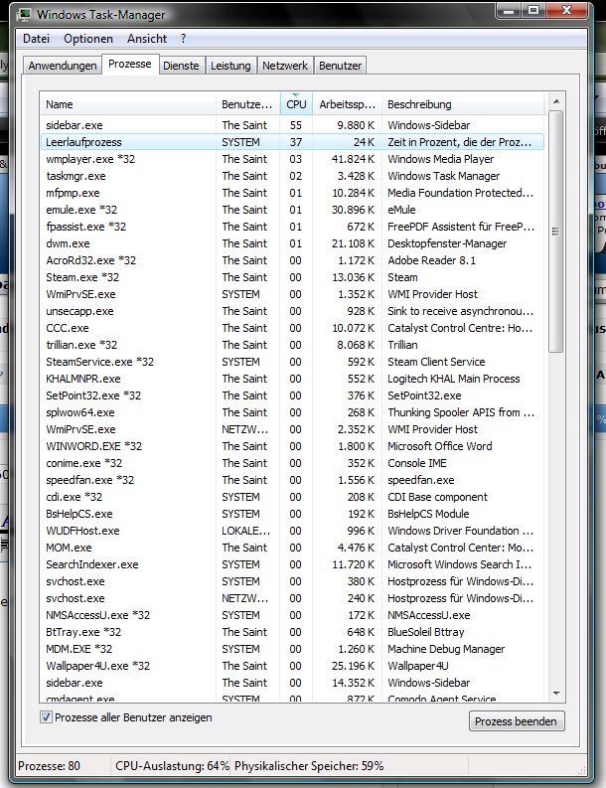Open the Optionen menu
Image resolution: width=606 pixels, height=788 pixels.
coord(88,39)
